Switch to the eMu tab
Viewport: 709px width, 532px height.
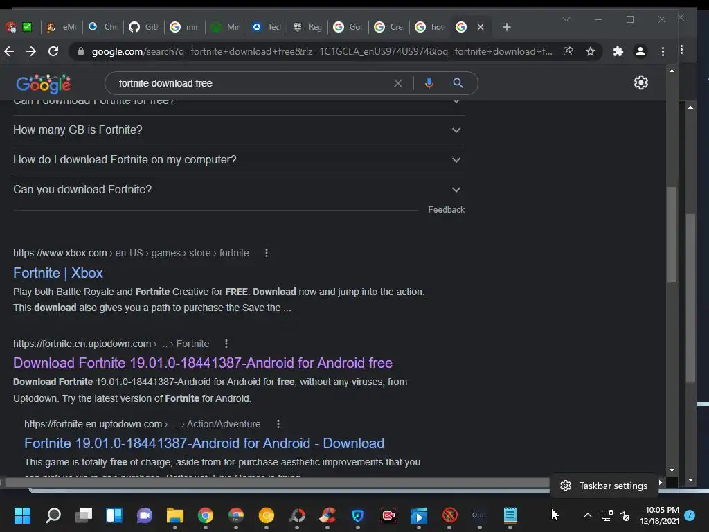click(62, 27)
